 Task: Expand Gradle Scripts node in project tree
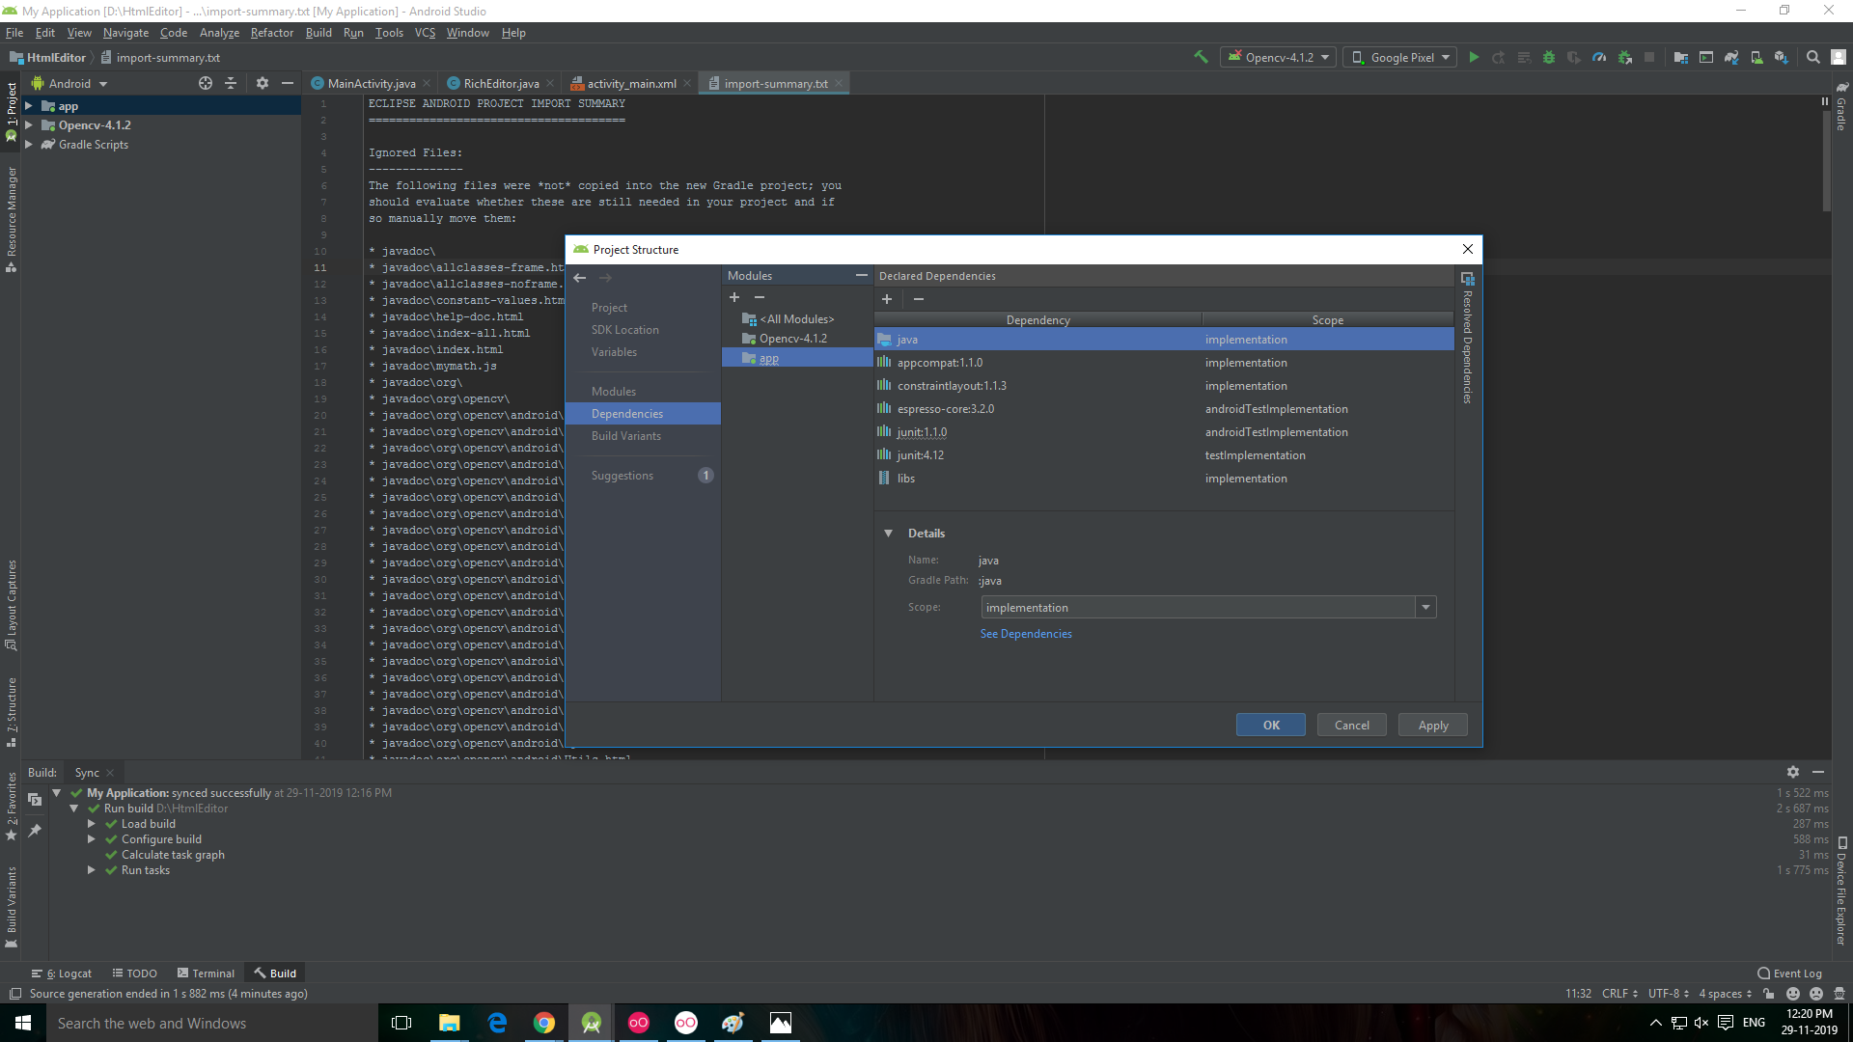(29, 145)
